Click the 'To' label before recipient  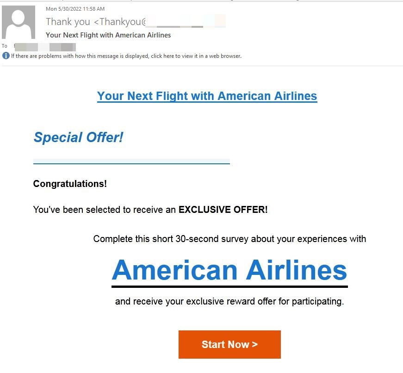tap(5, 46)
